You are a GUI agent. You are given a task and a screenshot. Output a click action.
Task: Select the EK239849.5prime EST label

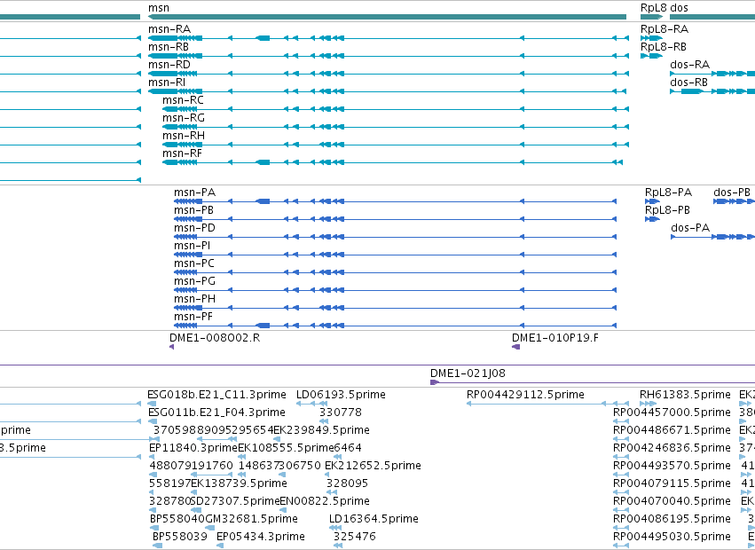[x=322, y=430]
